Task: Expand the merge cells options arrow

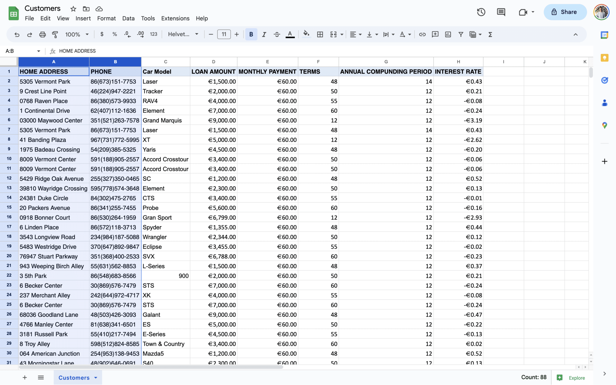Action: 341,34
